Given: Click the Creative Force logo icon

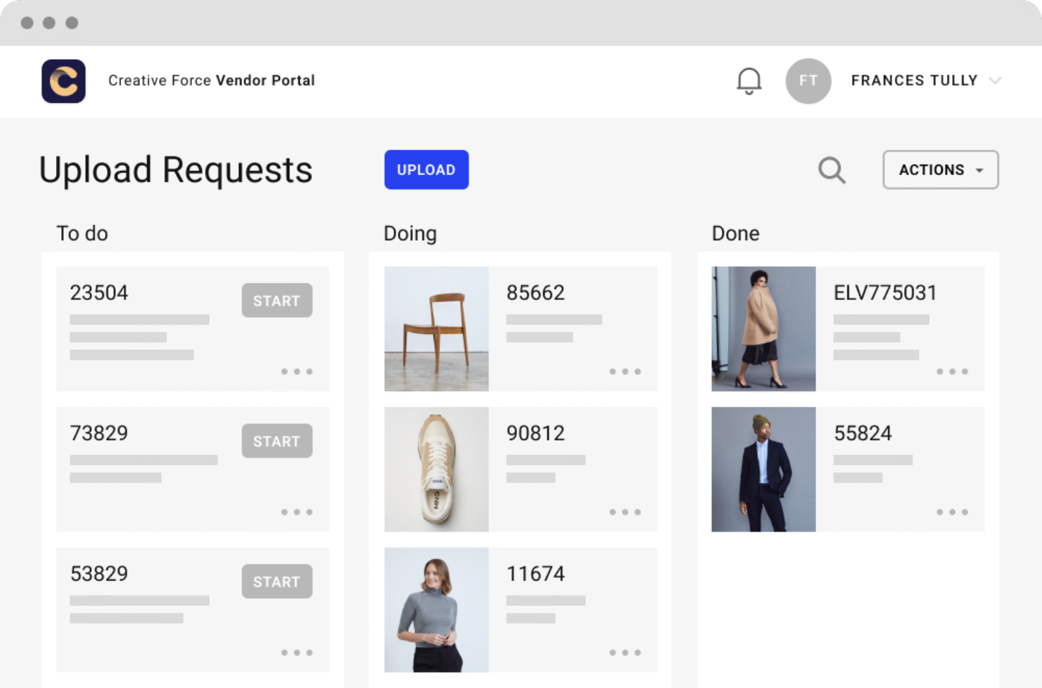Looking at the screenshot, I should pyautogui.click(x=63, y=81).
